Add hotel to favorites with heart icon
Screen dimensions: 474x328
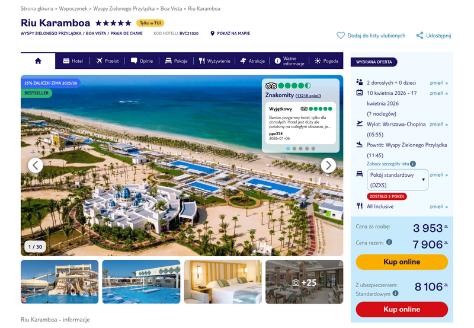coord(341,36)
